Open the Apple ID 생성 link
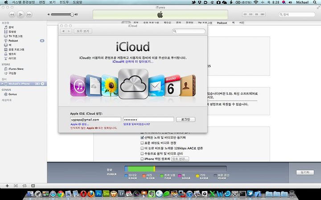Screen dimensions: 321x200 (x=80, y=124)
